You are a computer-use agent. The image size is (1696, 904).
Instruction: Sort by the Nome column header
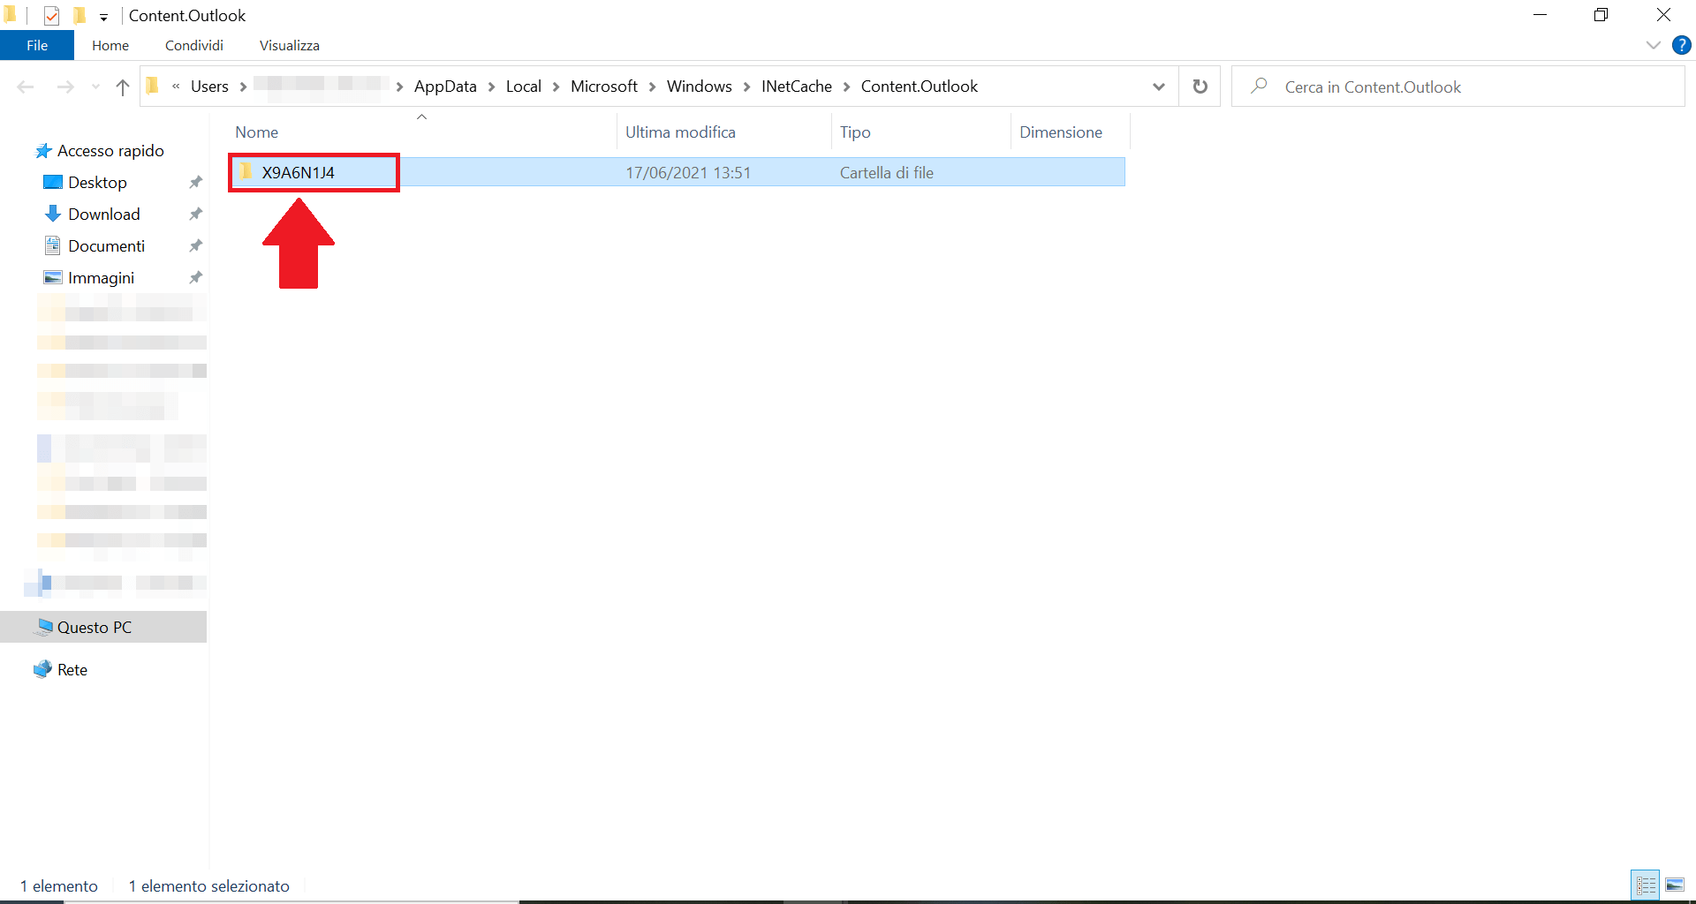[257, 132]
